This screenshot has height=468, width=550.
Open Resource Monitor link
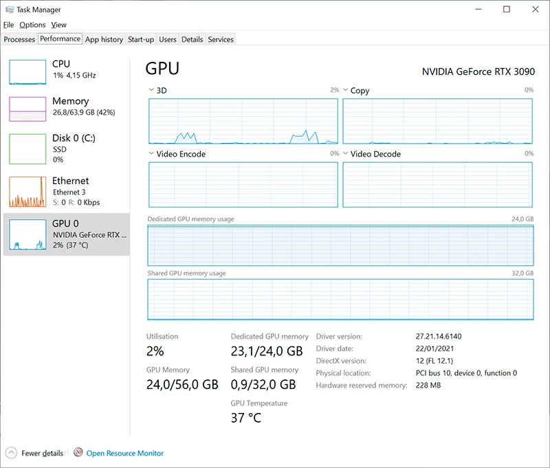pos(125,454)
